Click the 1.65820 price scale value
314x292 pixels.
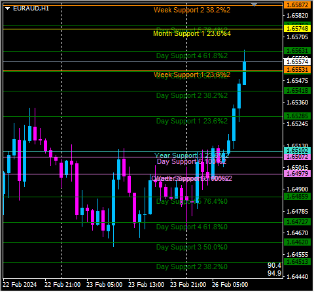[298, 16]
